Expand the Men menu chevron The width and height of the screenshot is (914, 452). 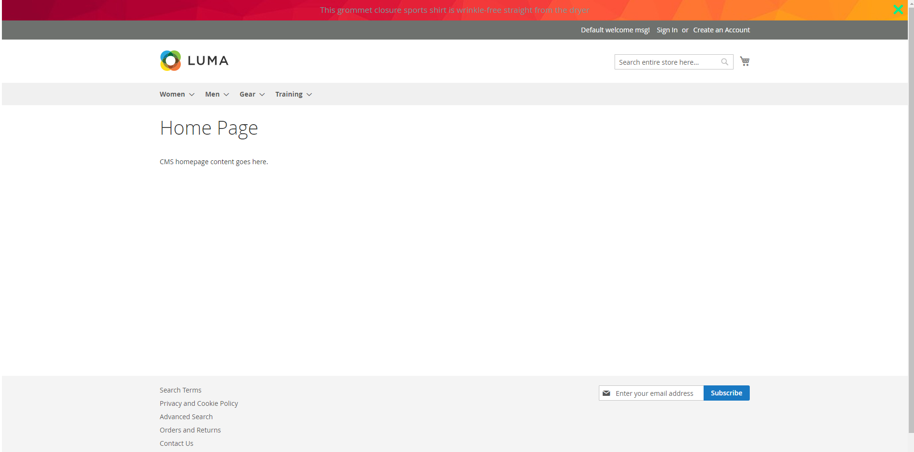pyautogui.click(x=226, y=95)
